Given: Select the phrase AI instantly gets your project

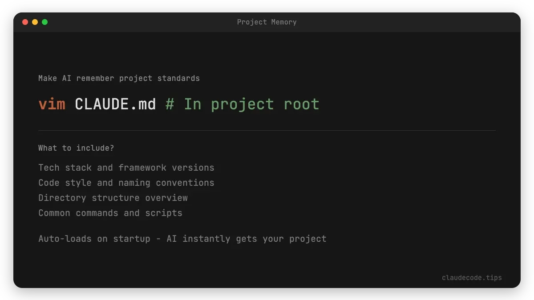Looking at the screenshot, I should pyautogui.click(x=247, y=239).
